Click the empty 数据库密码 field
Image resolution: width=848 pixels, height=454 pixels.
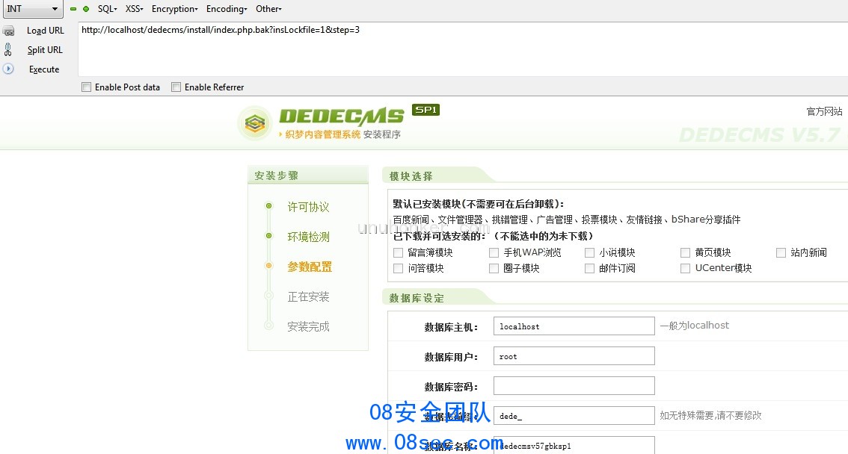click(574, 385)
